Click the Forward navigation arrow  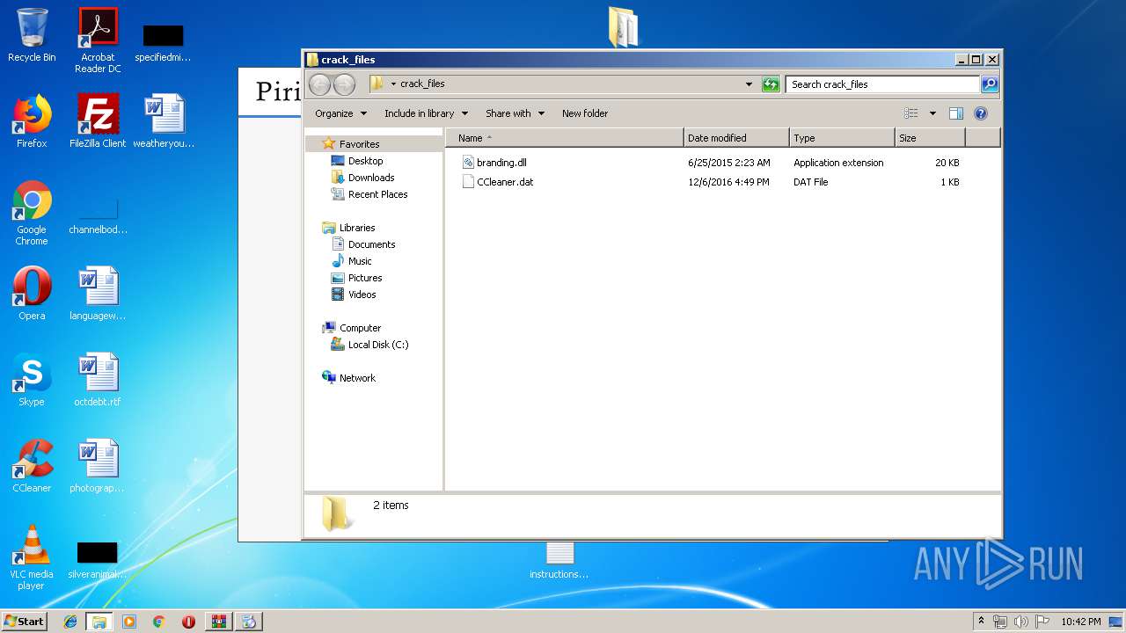pos(344,84)
